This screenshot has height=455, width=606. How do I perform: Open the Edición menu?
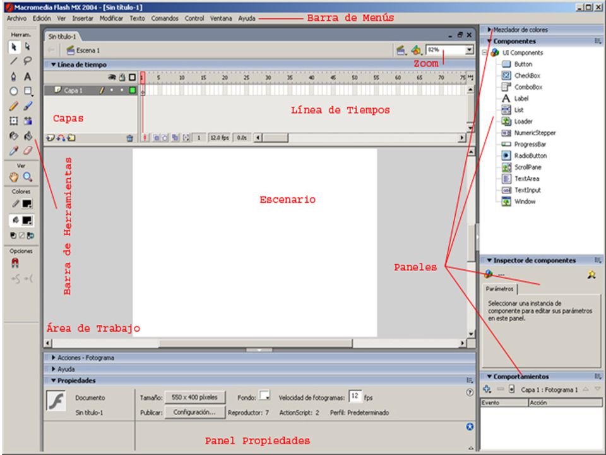[x=42, y=18]
